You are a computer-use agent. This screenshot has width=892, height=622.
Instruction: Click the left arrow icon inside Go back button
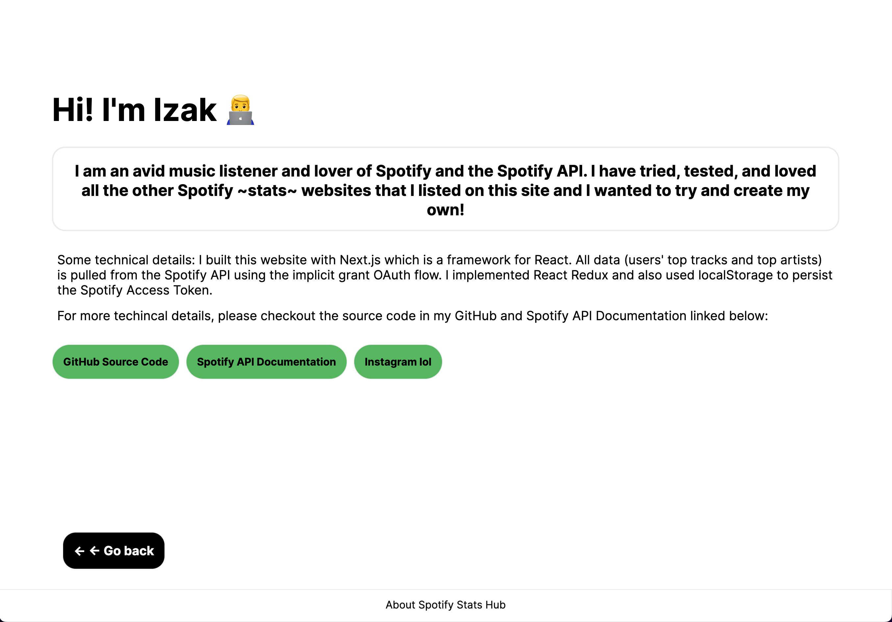[80, 551]
